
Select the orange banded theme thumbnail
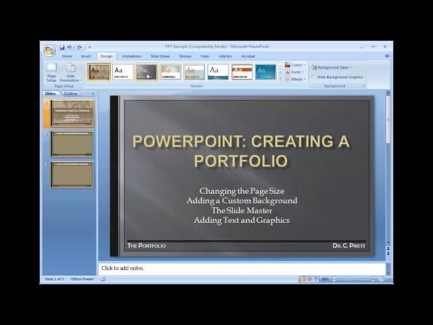click(242, 72)
